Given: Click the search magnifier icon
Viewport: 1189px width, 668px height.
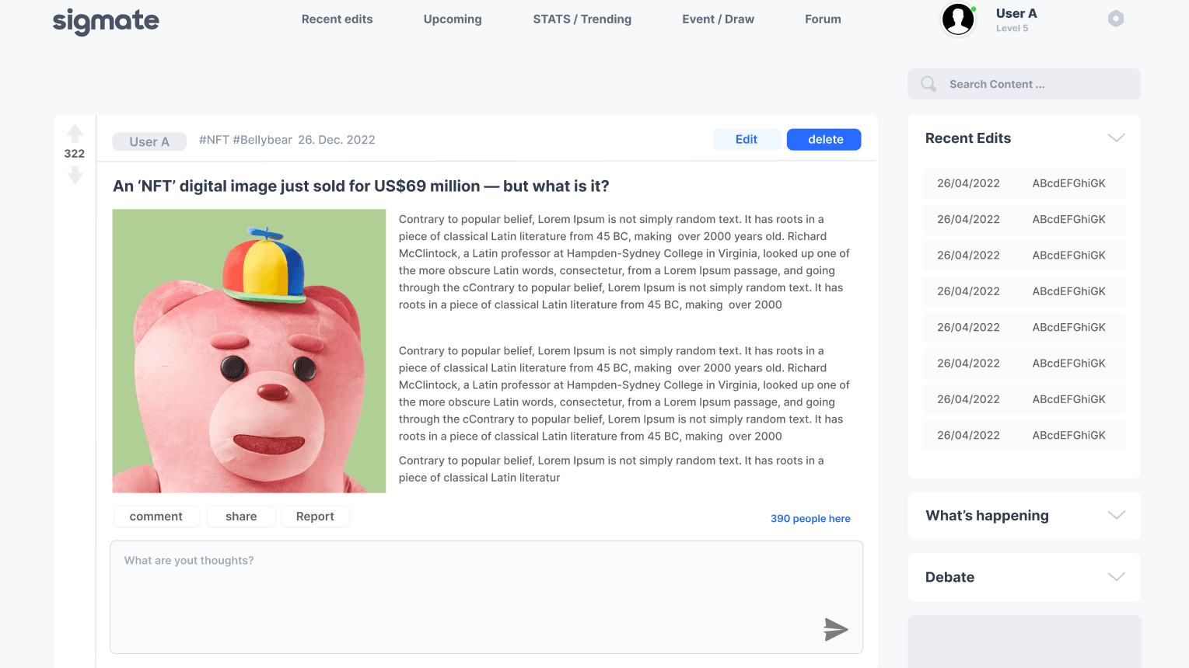Looking at the screenshot, I should 928,84.
